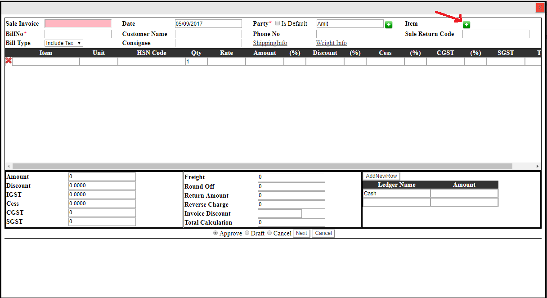Image resolution: width=547 pixels, height=298 pixels.
Task: Click the Sale Return Code field
Action: [496, 34]
